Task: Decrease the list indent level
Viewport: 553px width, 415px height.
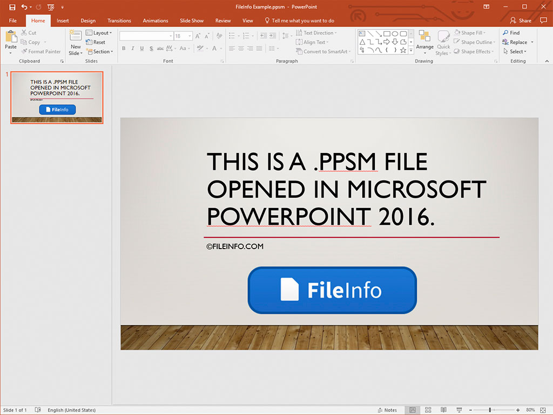Action: [x=264, y=36]
